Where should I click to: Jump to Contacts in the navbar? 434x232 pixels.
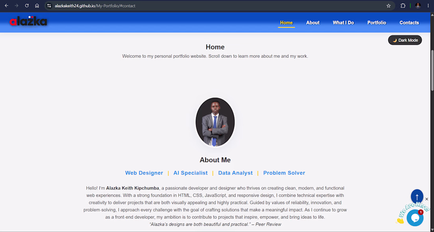pyautogui.click(x=409, y=23)
